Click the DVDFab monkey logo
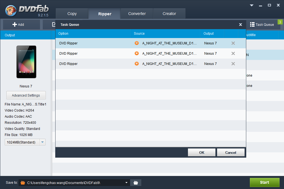 tap(11, 11)
